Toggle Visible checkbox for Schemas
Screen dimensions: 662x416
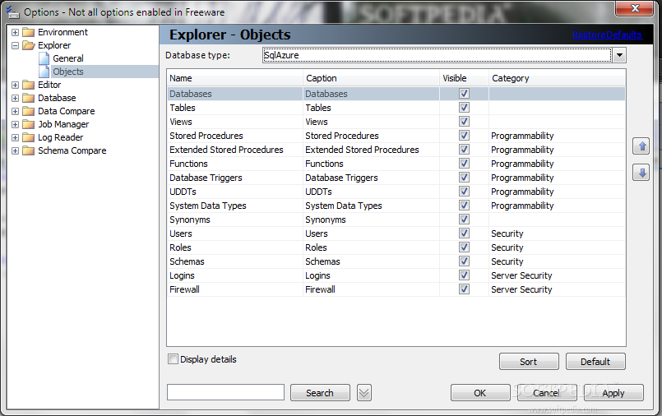click(x=464, y=261)
